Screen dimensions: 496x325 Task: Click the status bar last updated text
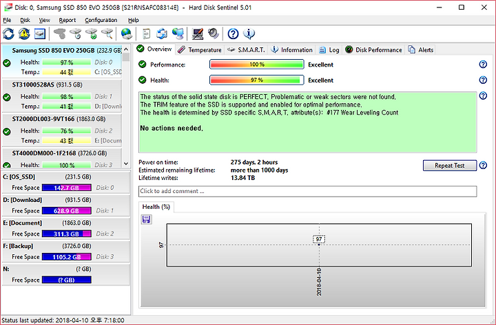[x=63, y=320]
